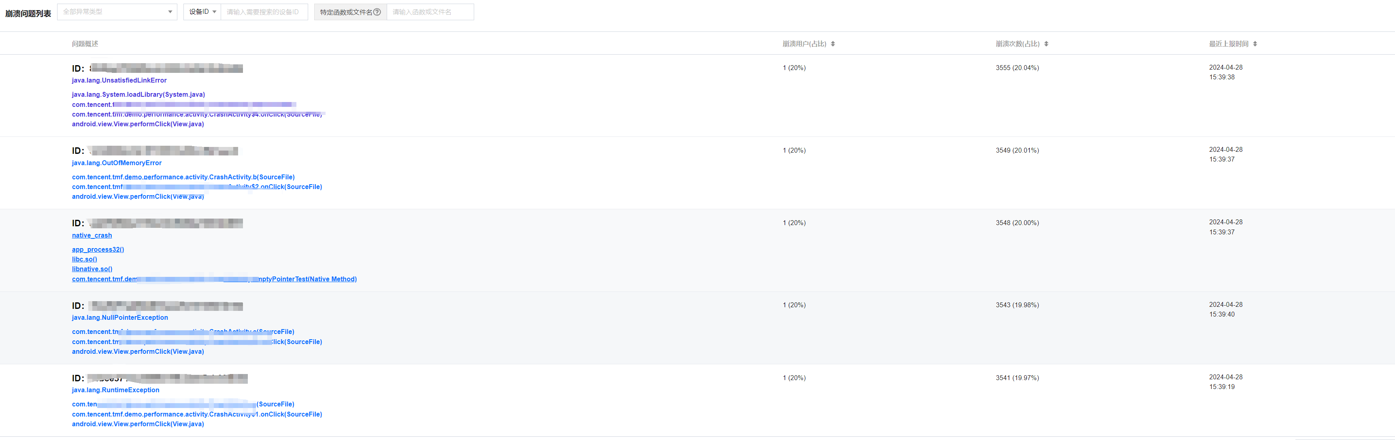Open java.lang.UnsatisfiedLinkError crash issue
This screenshot has width=1395, height=440.
click(x=119, y=81)
